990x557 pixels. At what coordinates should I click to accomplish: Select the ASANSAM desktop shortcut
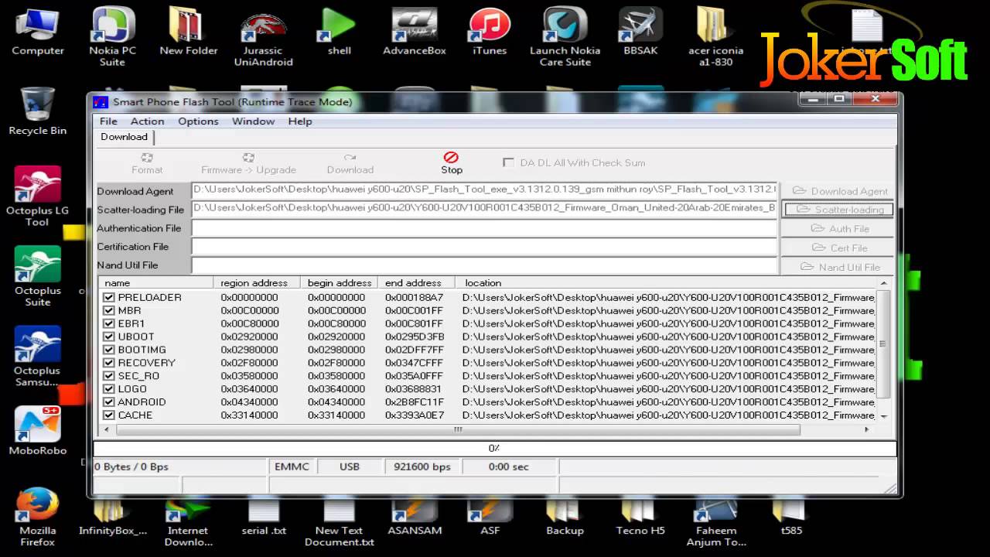(x=415, y=518)
